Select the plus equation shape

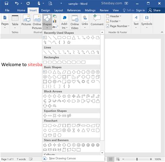coord(45,116)
